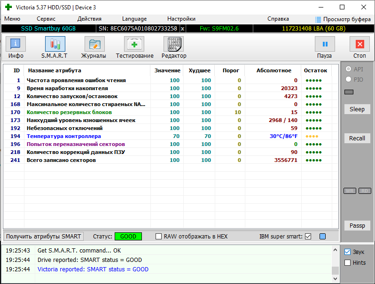Open the Действия menu
375x284 pixels.
pyautogui.click(x=89, y=19)
